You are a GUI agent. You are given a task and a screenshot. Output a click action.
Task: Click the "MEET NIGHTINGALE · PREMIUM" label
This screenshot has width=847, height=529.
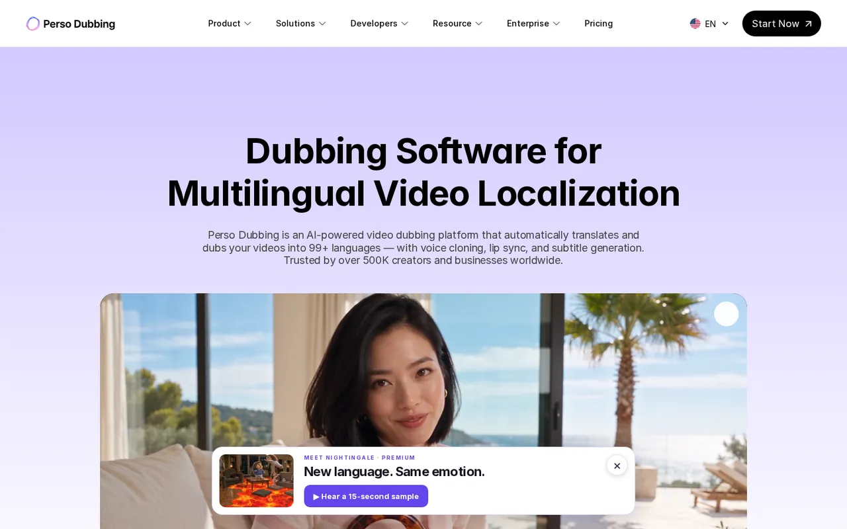coord(359,458)
